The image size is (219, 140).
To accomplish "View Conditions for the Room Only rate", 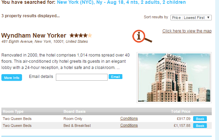I will [129, 119].
